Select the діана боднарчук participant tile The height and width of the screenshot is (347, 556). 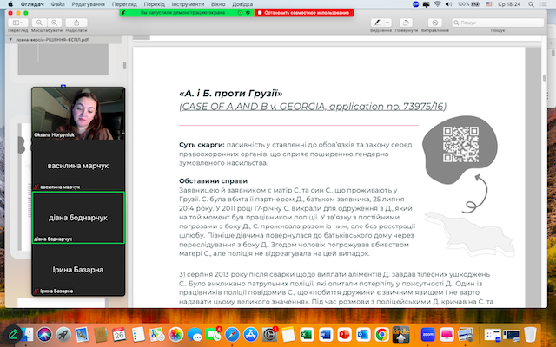tap(78, 218)
